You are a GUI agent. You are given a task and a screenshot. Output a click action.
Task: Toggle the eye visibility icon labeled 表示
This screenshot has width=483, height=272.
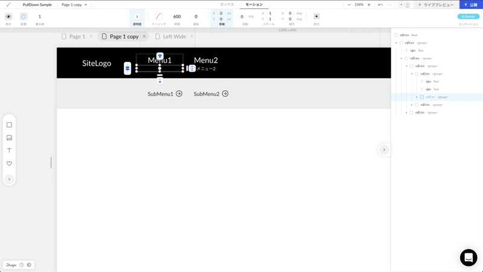pos(8,17)
